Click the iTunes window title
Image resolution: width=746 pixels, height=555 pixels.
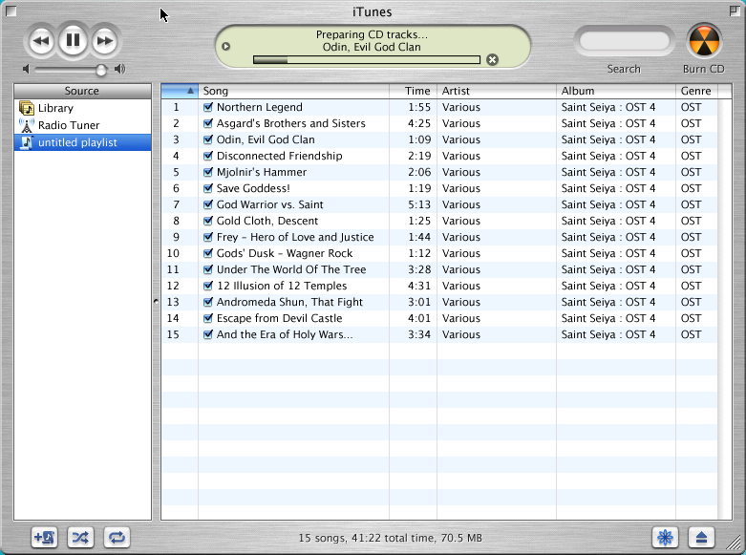(x=373, y=11)
